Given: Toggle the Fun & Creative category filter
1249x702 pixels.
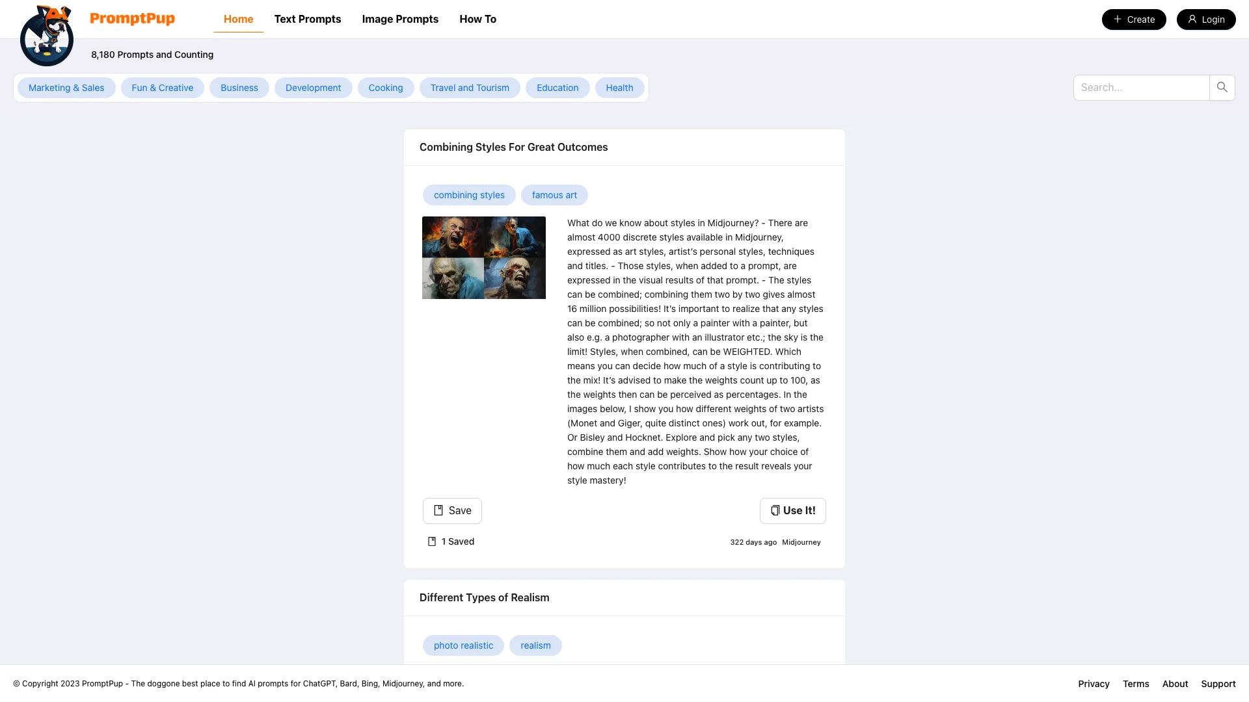Looking at the screenshot, I should pos(162,88).
